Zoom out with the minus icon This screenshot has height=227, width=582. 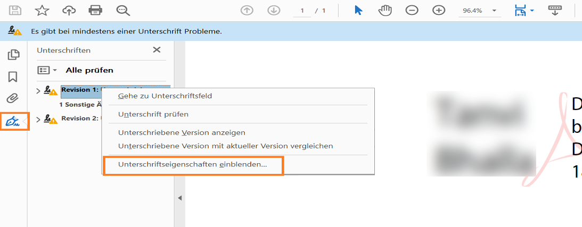(x=412, y=10)
